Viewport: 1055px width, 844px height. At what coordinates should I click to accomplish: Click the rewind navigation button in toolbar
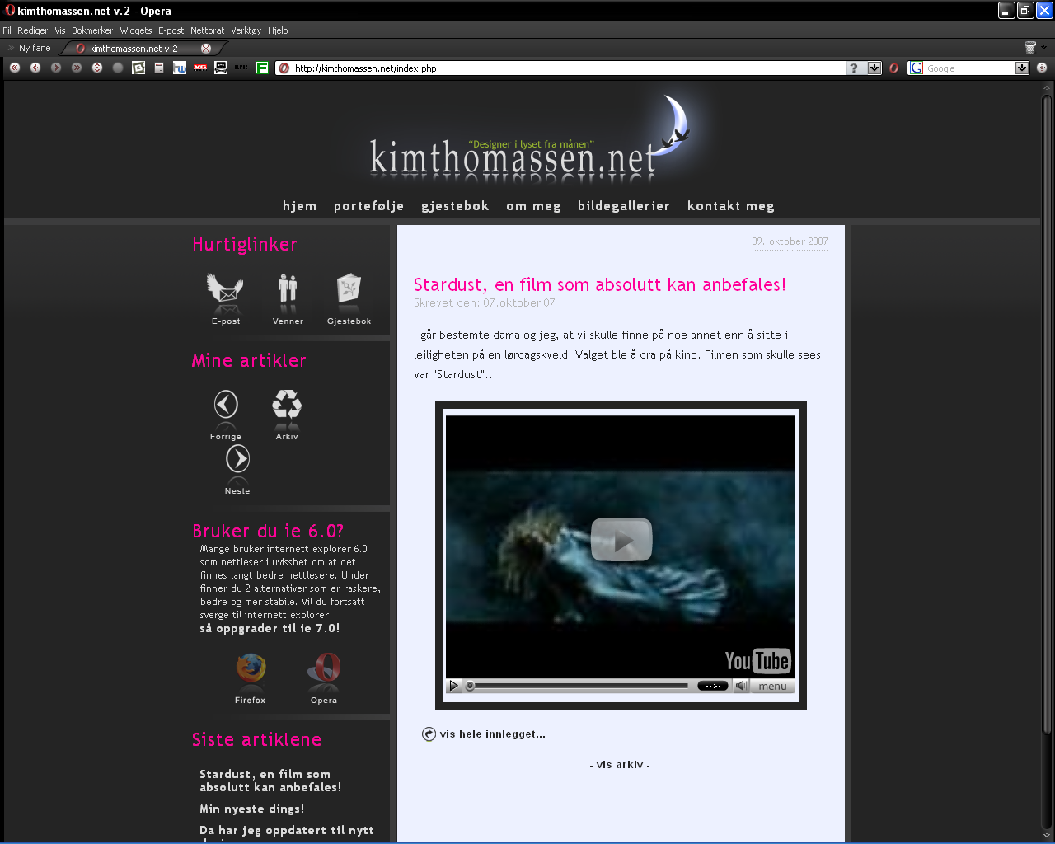[15, 68]
